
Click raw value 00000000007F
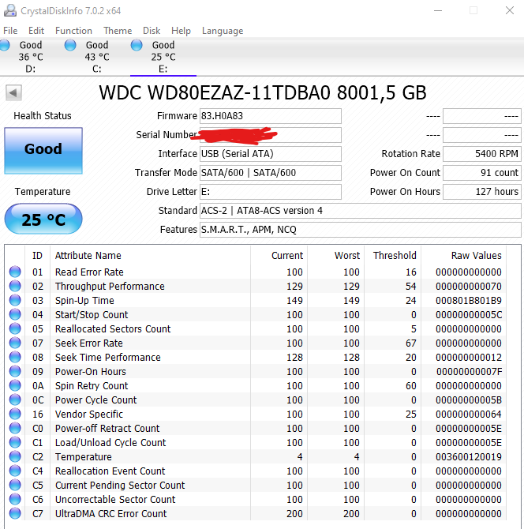[x=469, y=371]
